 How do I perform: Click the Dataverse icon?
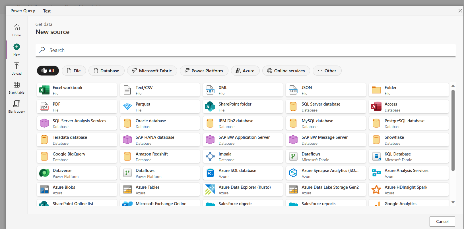[x=44, y=173]
